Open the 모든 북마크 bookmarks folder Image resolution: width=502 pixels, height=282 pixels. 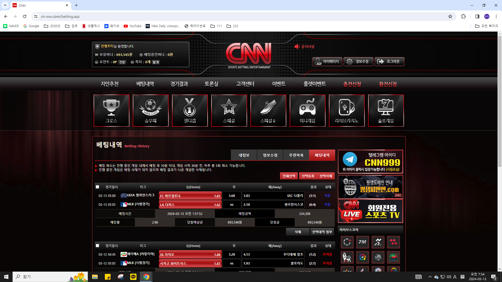(486, 26)
